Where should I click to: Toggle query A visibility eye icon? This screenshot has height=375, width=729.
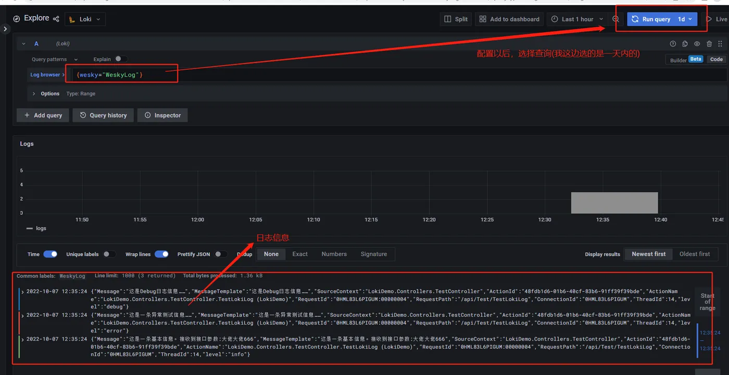(697, 44)
